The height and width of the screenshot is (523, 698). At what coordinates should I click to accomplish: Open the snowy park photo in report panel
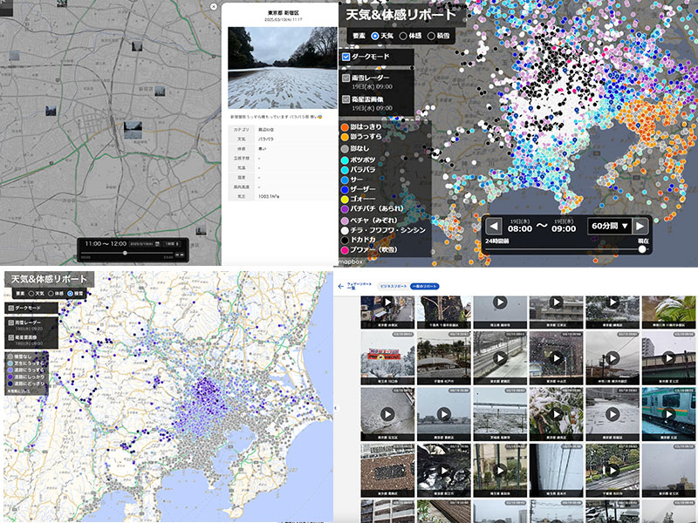coord(282,67)
